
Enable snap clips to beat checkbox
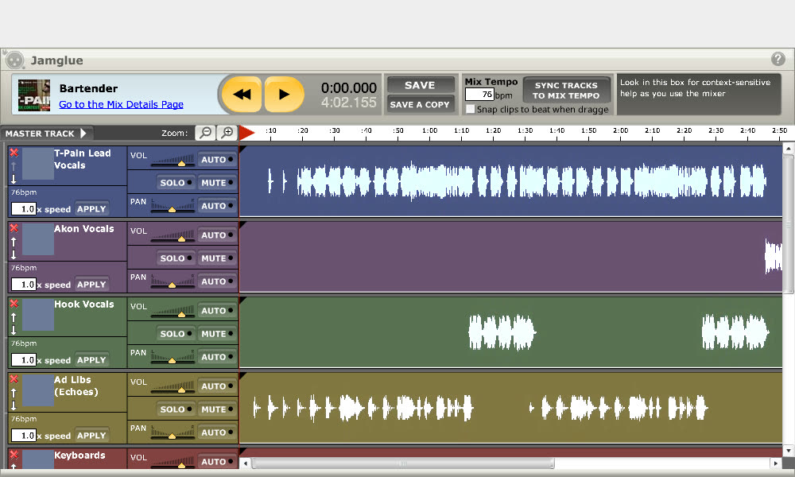[471, 109]
